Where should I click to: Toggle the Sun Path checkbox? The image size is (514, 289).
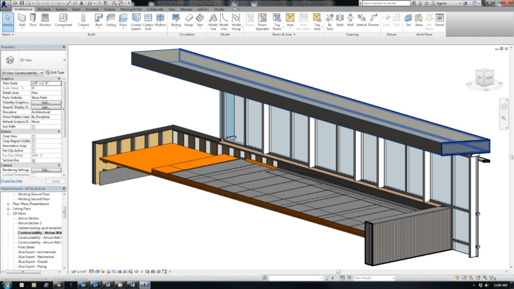pos(34,127)
